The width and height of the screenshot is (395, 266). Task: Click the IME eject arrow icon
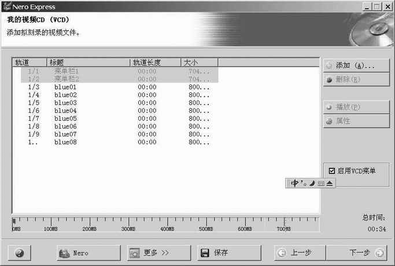coord(330,183)
